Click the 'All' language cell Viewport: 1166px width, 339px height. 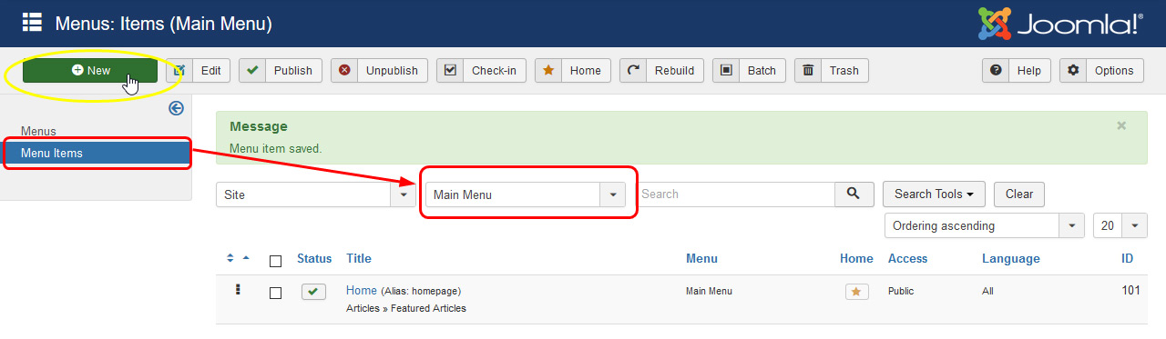988,292
